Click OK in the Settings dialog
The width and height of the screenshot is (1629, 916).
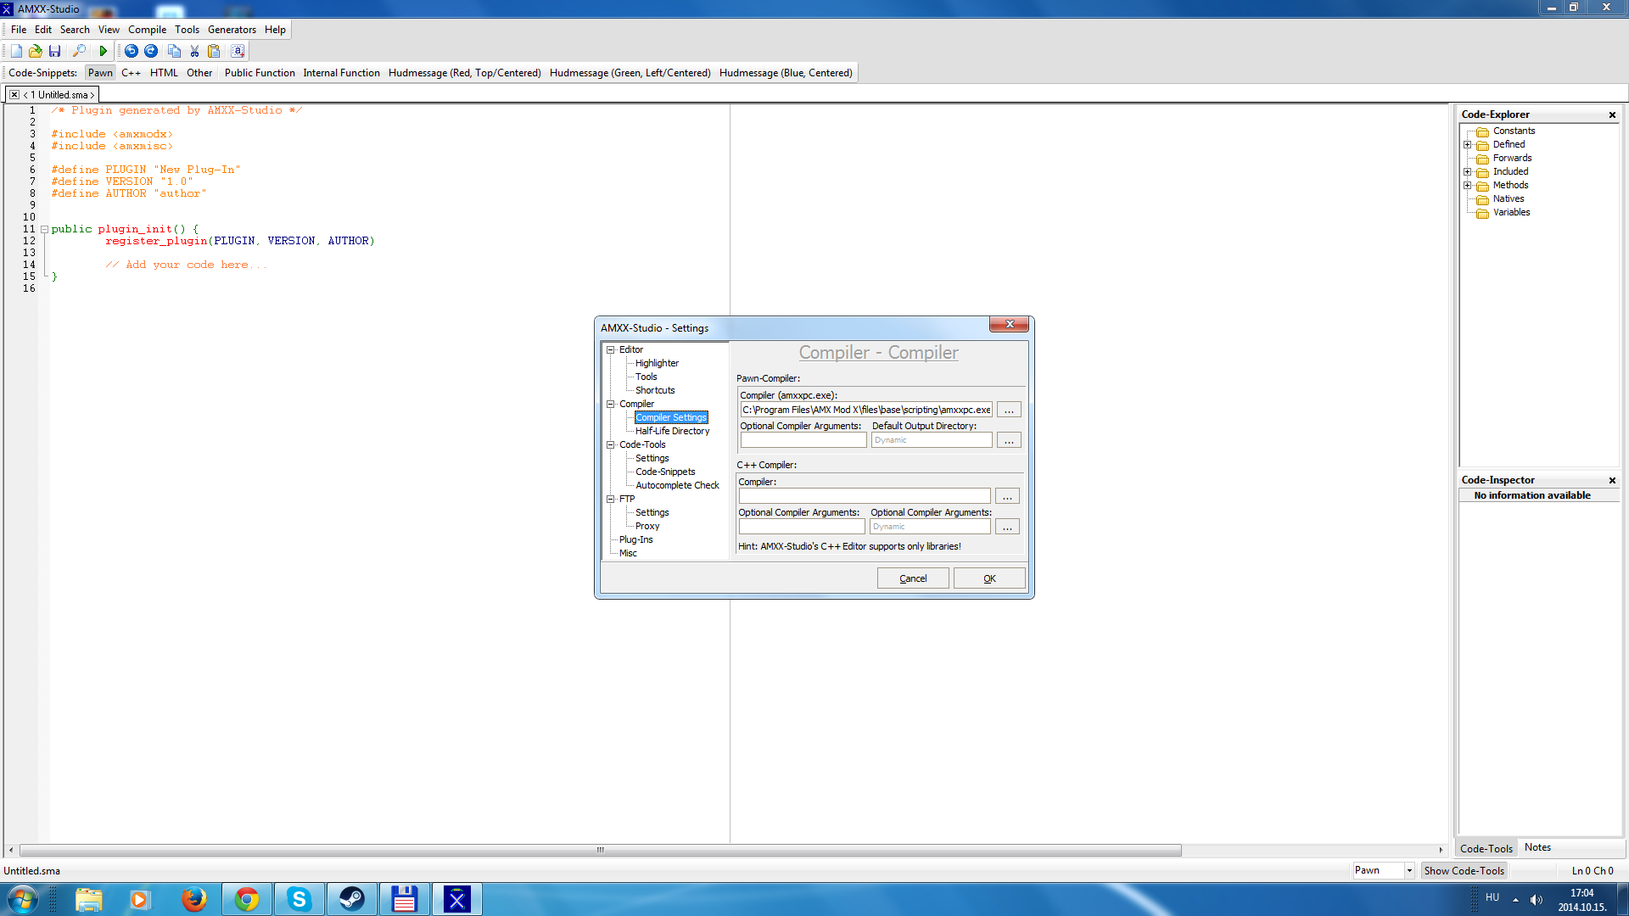[x=989, y=578]
